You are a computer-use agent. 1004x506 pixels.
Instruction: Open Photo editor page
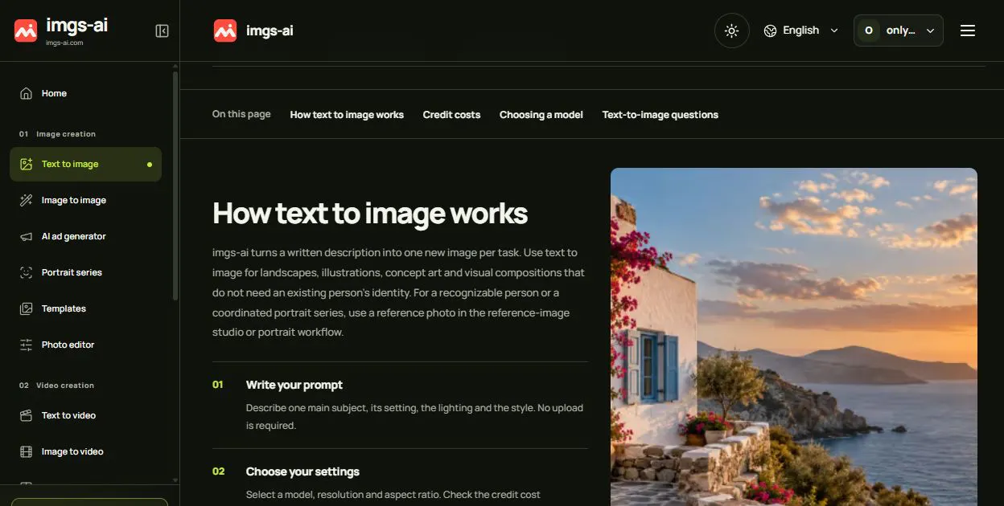pos(85,345)
